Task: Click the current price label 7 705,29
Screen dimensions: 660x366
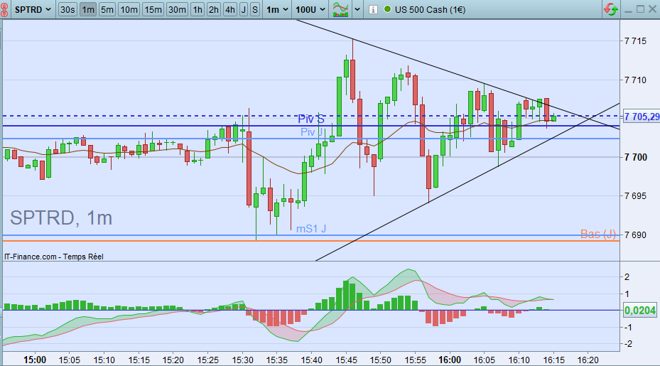Action: pyautogui.click(x=642, y=117)
